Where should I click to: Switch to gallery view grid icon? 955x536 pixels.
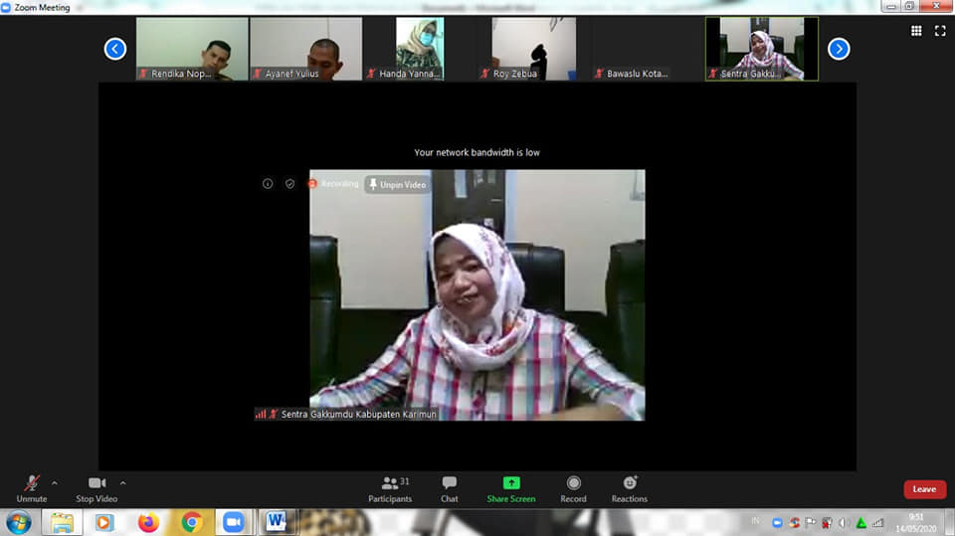916,31
